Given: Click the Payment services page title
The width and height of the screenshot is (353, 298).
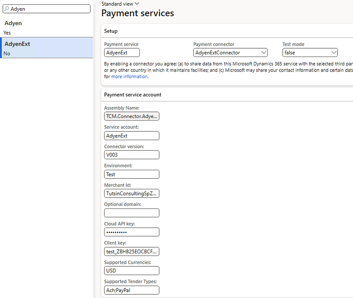Looking at the screenshot, I should [138, 13].
